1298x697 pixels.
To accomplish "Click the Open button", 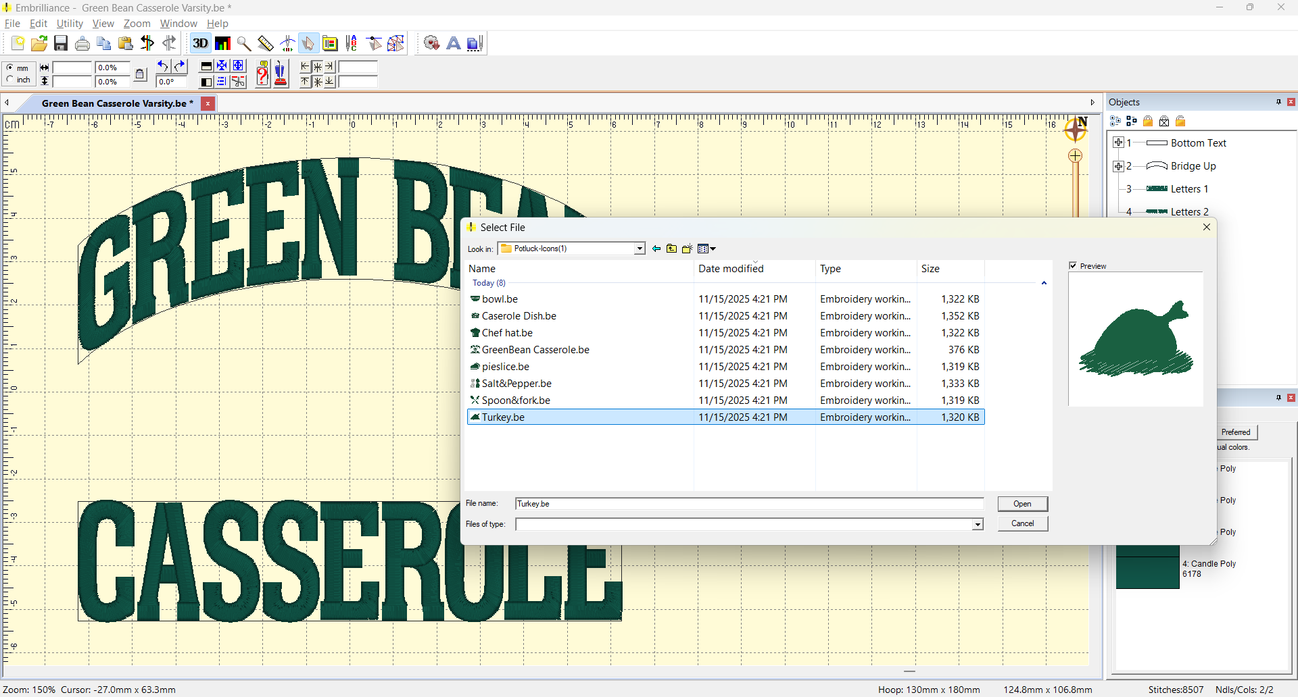I will tap(1022, 504).
